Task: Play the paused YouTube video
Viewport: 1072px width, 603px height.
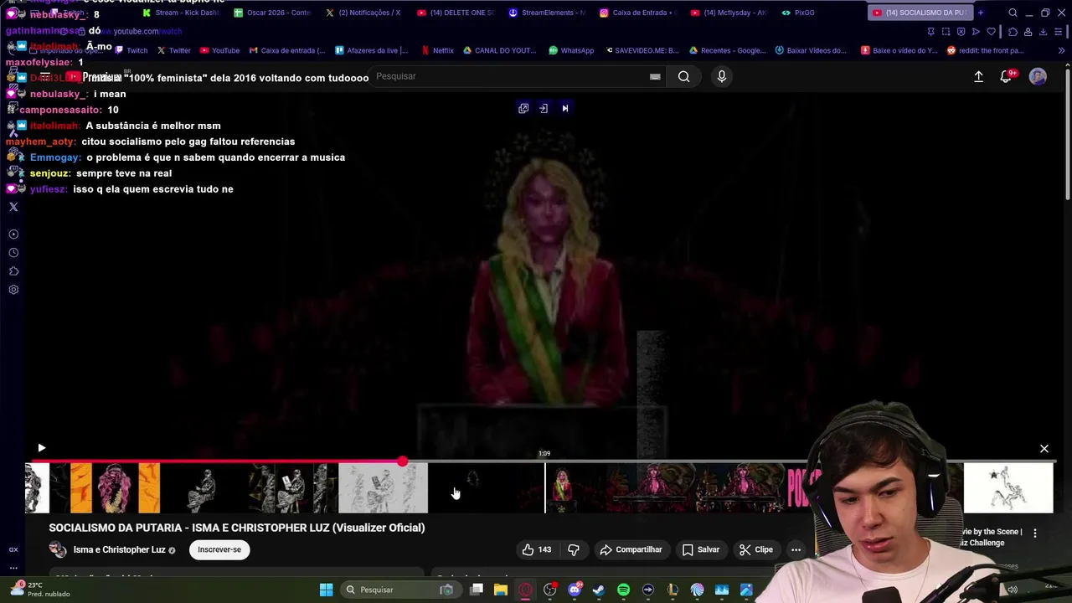Action: coord(42,448)
